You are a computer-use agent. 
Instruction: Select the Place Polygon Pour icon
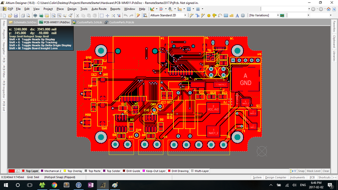[231, 16]
